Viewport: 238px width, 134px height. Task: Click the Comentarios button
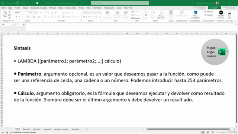click(x=200, y=8)
